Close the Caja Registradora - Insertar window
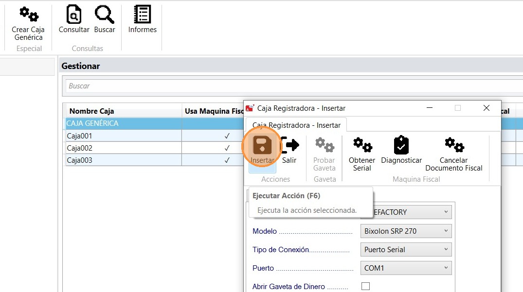This screenshot has width=523, height=292. [x=487, y=108]
